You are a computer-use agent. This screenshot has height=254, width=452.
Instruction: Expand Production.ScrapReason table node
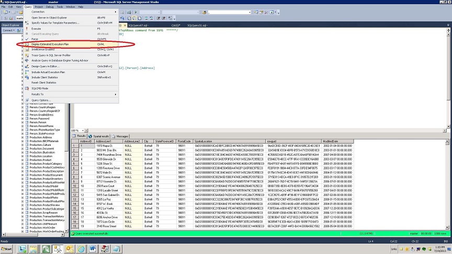pos(22,213)
